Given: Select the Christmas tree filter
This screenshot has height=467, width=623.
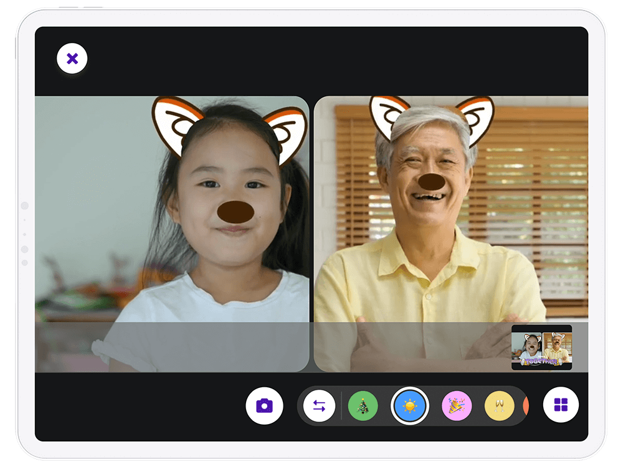Looking at the screenshot, I should 363,406.
